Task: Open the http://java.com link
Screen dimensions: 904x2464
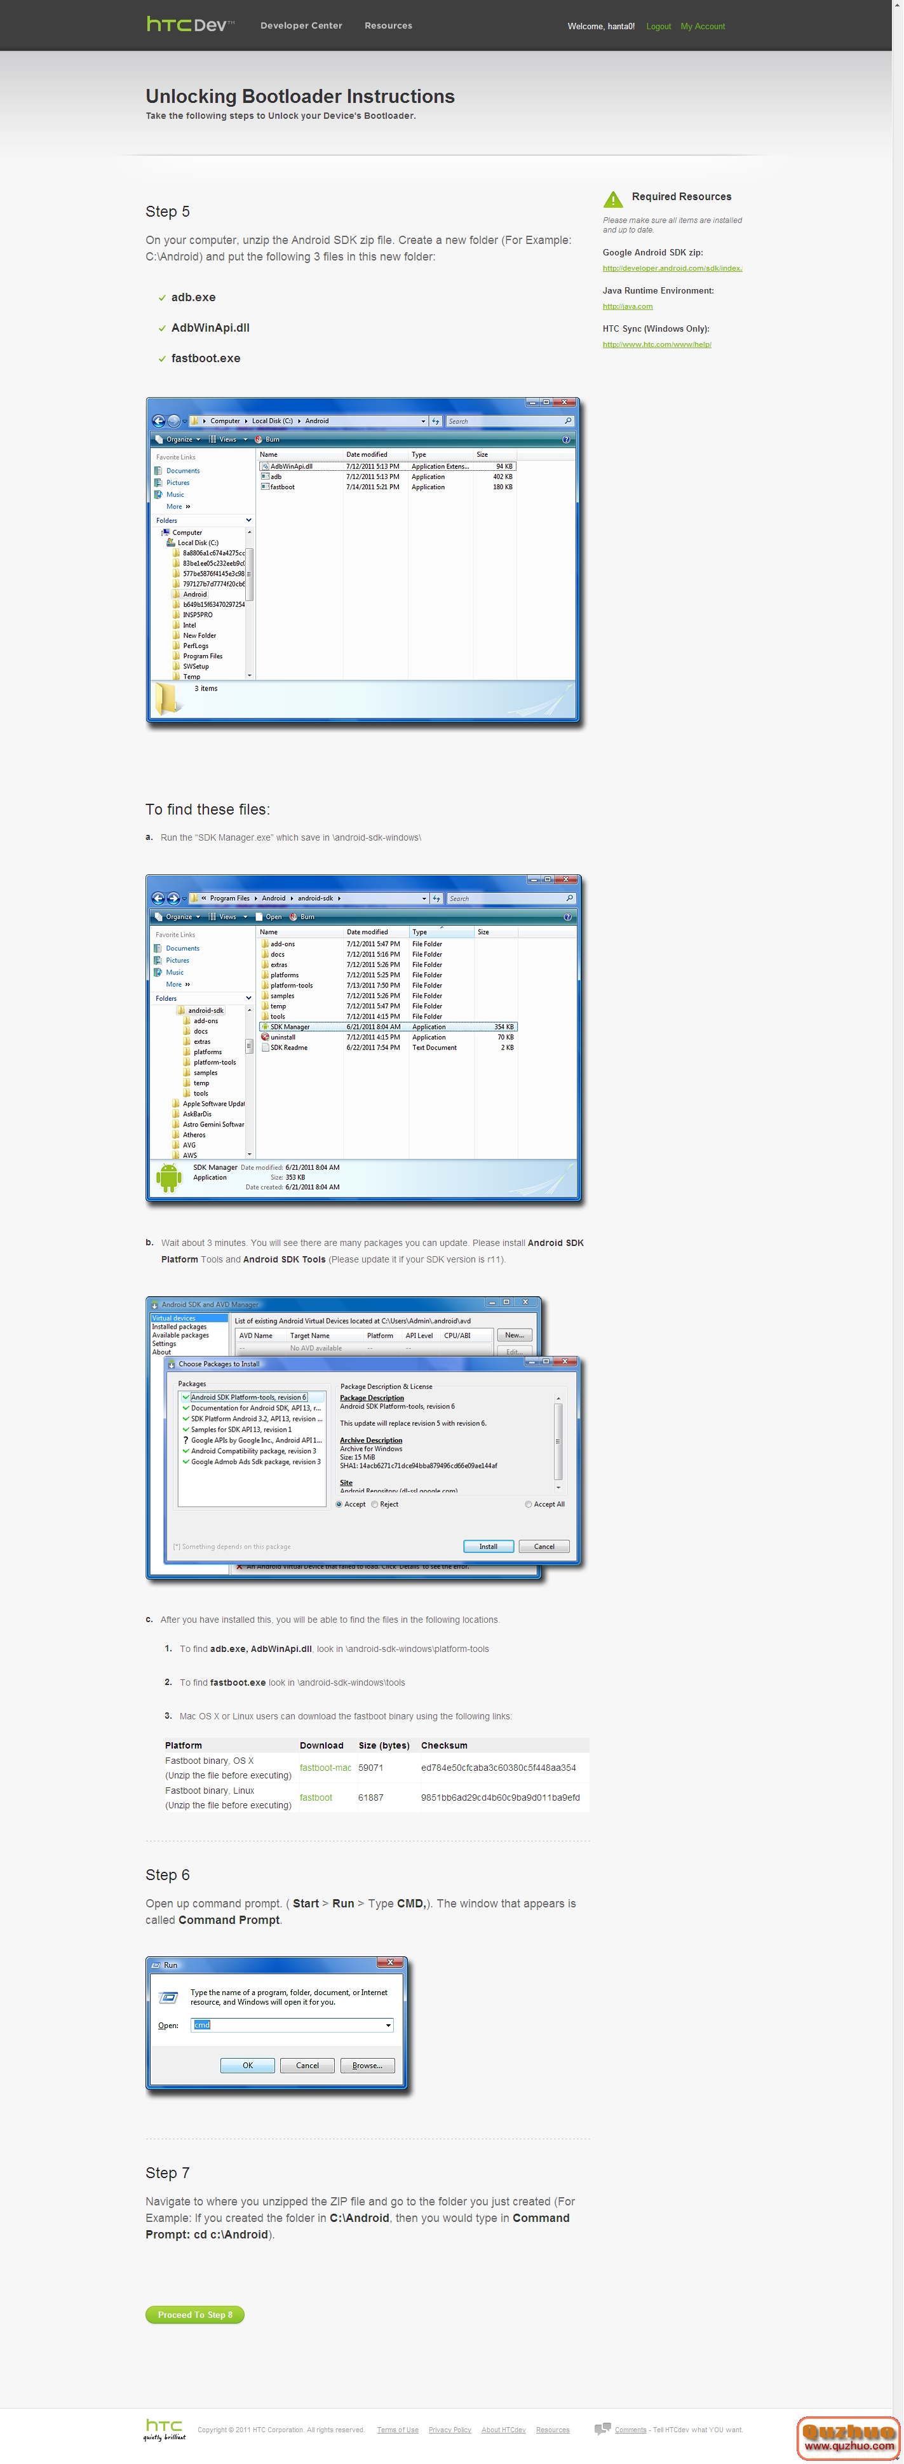Action: click(628, 306)
